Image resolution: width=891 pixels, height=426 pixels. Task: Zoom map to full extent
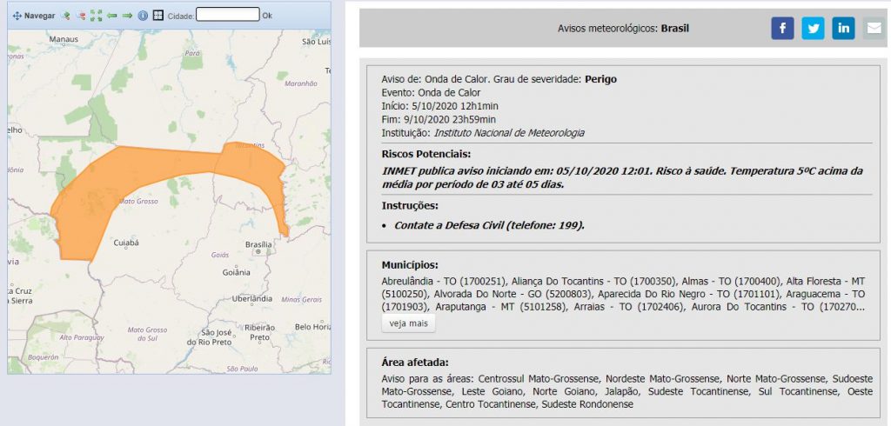pos(97,16)
